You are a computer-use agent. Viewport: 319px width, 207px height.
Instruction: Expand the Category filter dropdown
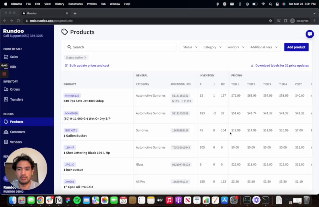point(212,47)
